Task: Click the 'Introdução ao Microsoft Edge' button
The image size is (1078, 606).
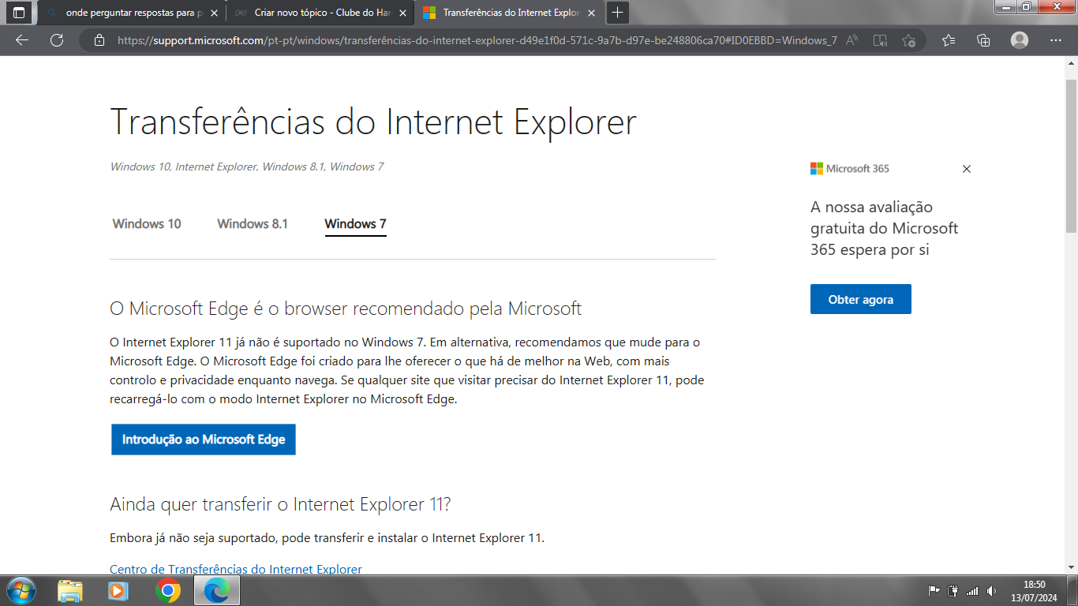Action: [x=204, y=440]
